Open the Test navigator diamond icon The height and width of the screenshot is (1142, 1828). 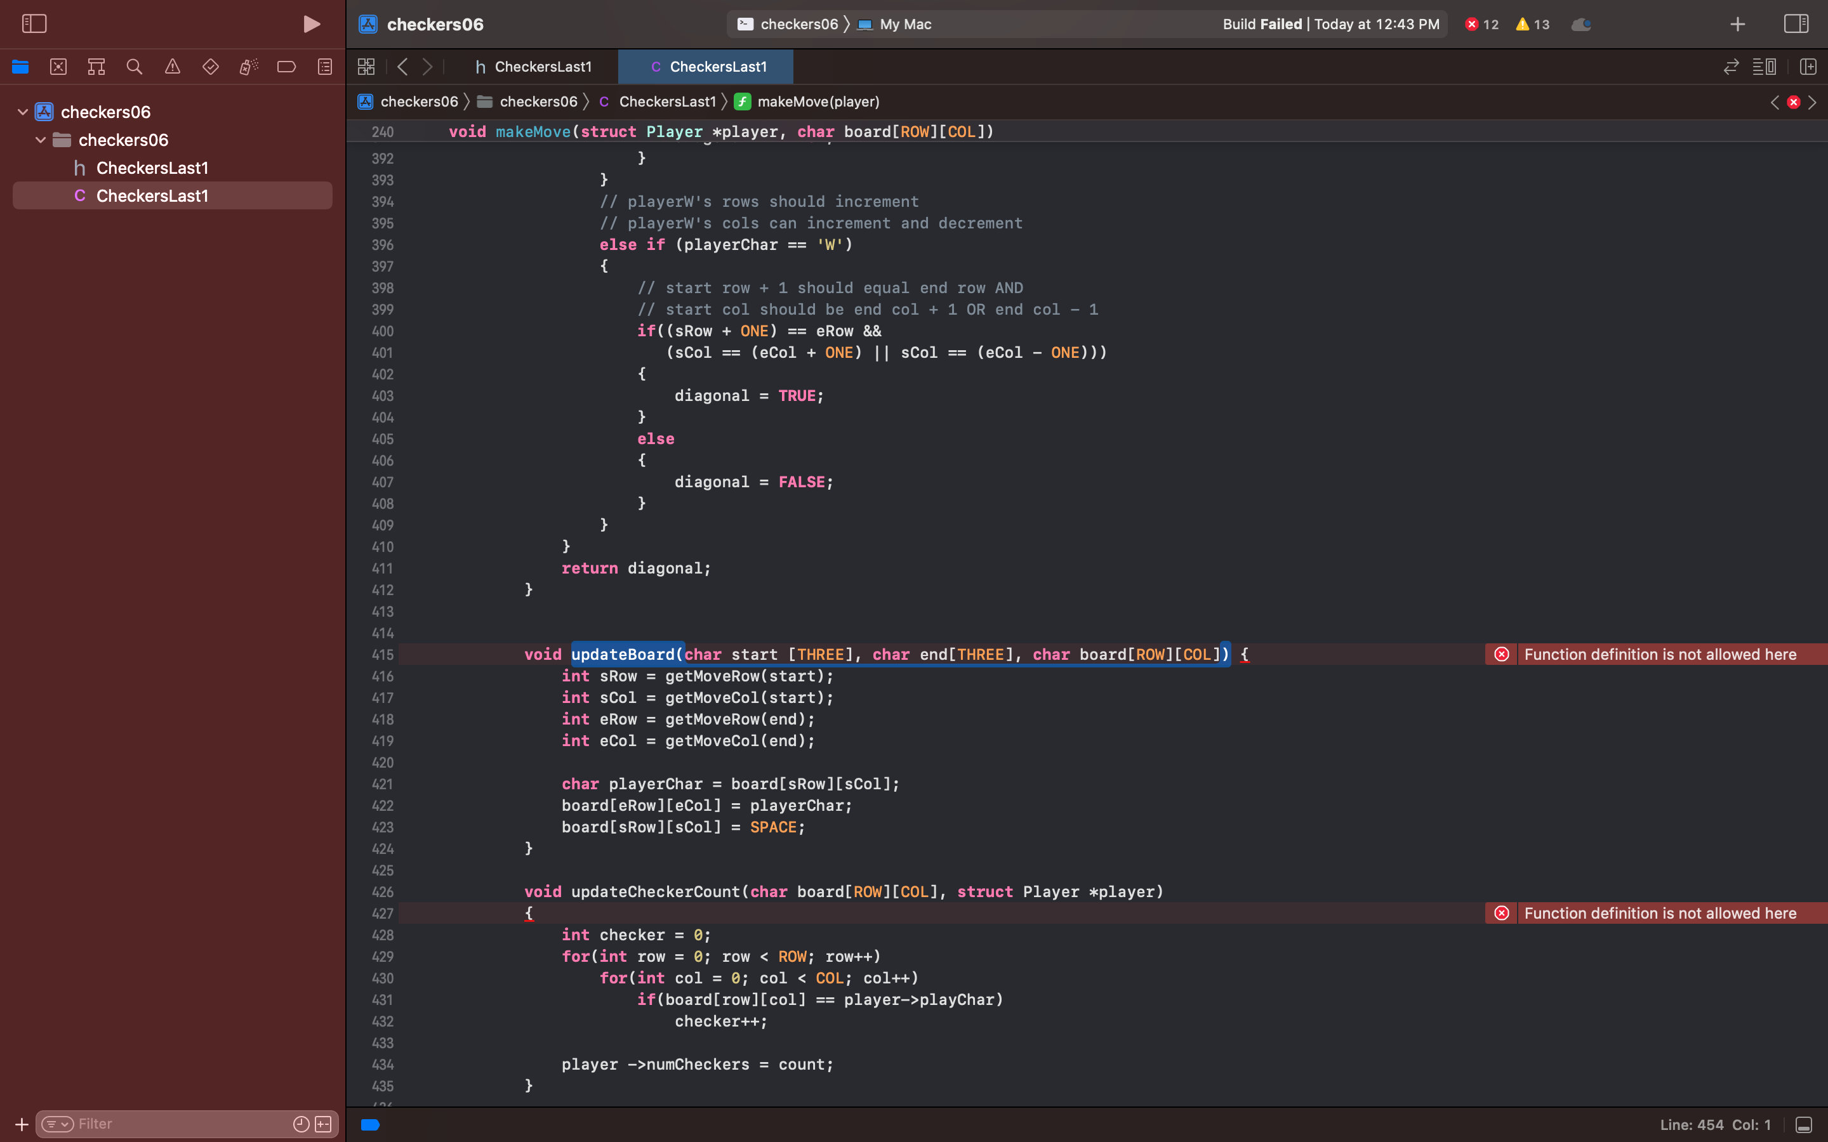[210, 67]
